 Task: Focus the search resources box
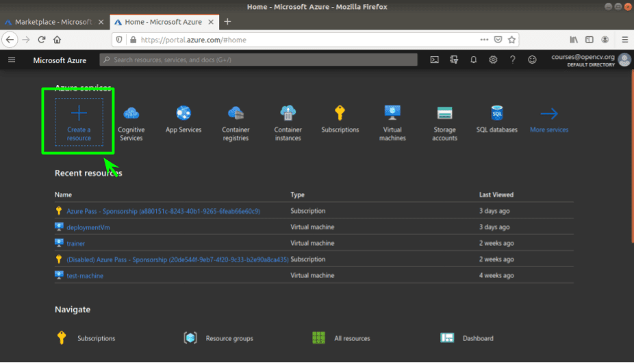pos(258,60)
